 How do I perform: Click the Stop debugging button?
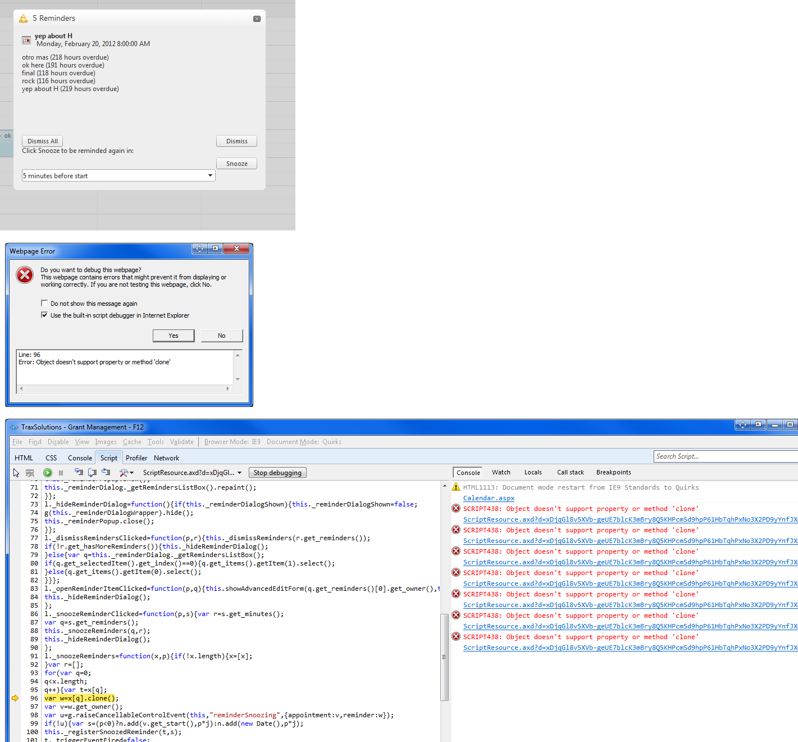[x=277, y=473]
